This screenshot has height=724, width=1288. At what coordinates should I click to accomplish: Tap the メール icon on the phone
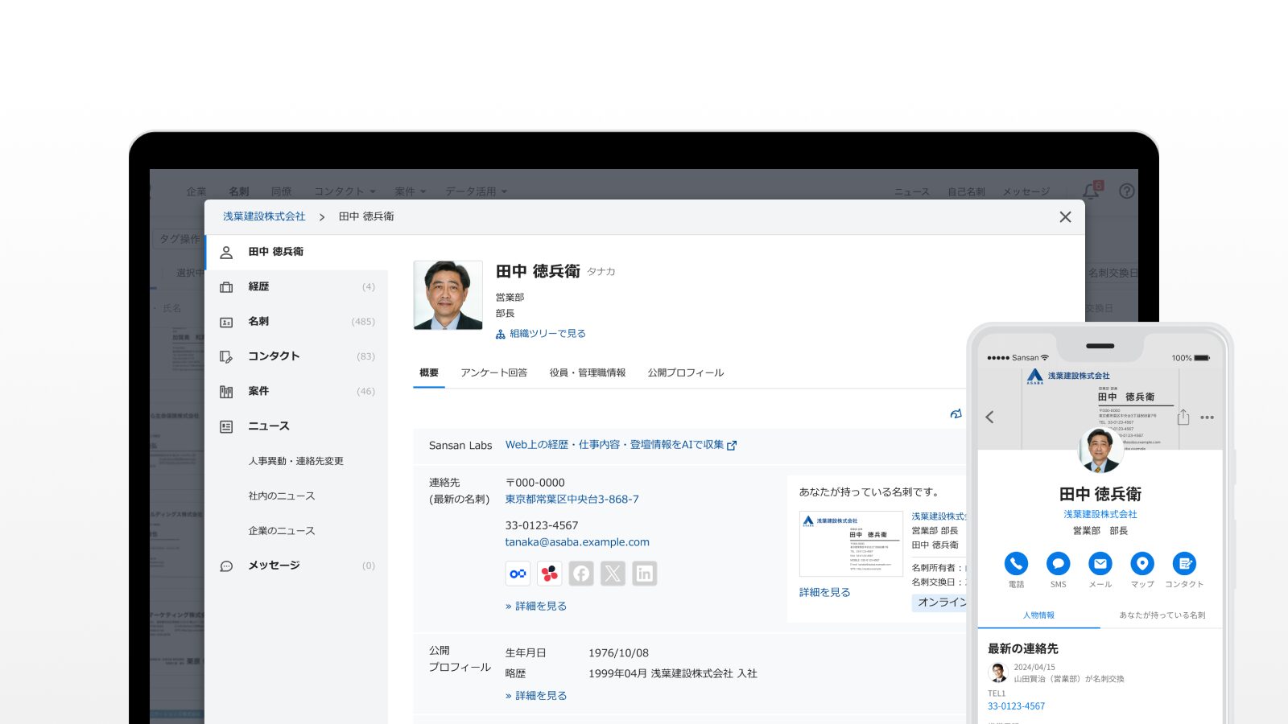coord(1100,563)
